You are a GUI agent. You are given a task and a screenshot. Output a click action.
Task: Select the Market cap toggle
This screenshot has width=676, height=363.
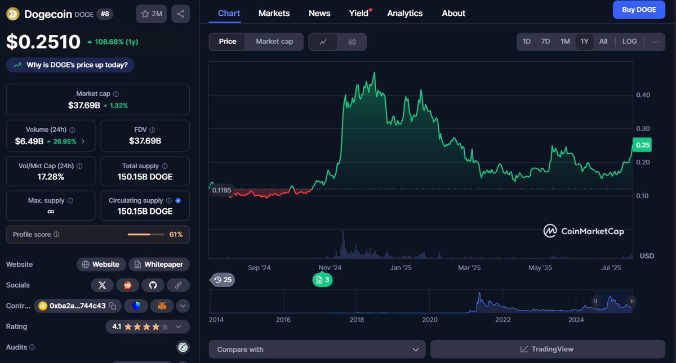[274, 42]
